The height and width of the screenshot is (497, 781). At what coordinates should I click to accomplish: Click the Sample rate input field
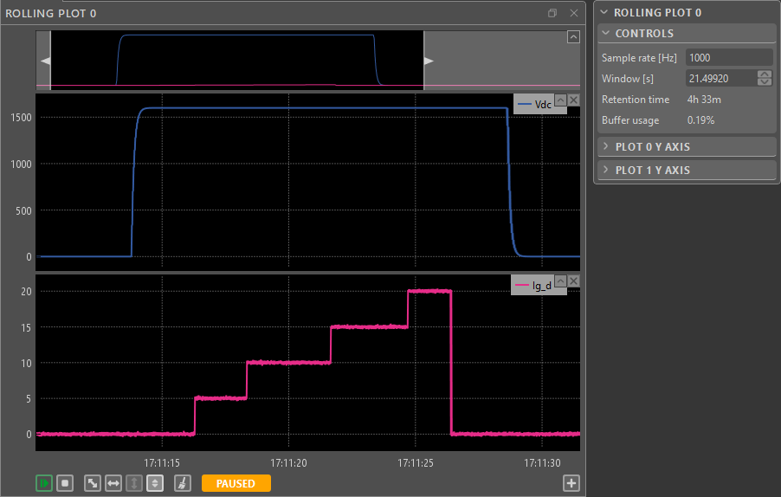728,57
